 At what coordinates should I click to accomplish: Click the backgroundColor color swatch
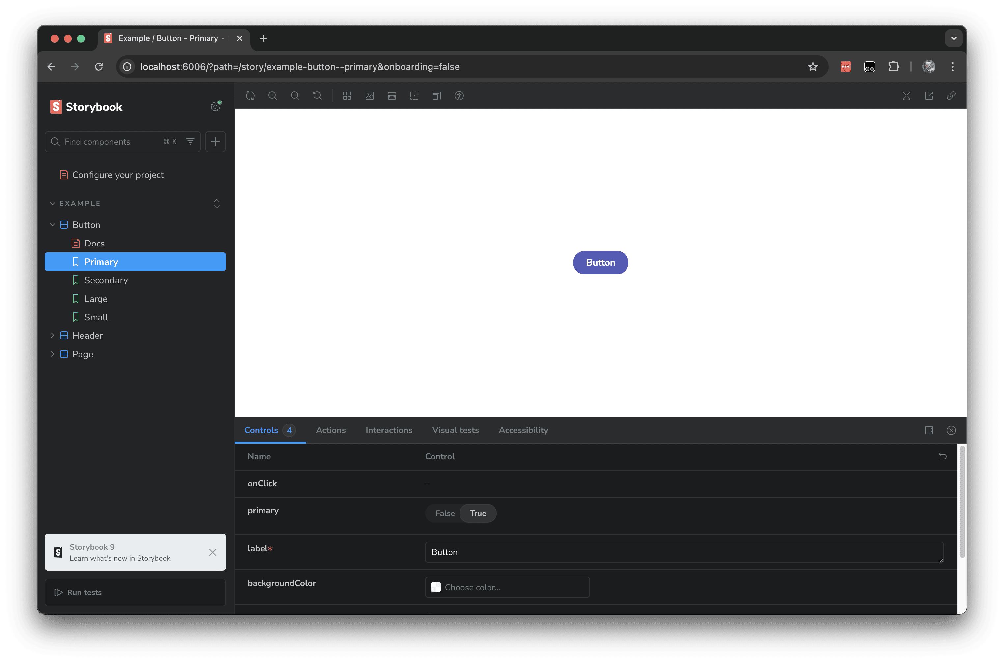tap(435, 587)
